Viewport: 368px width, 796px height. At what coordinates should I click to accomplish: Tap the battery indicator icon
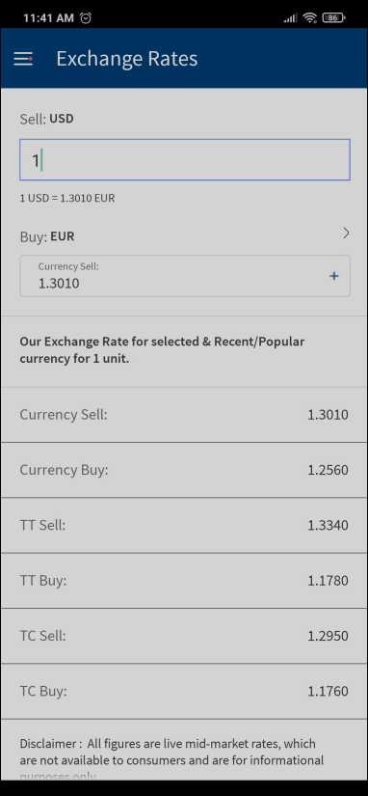pos(333,17)
